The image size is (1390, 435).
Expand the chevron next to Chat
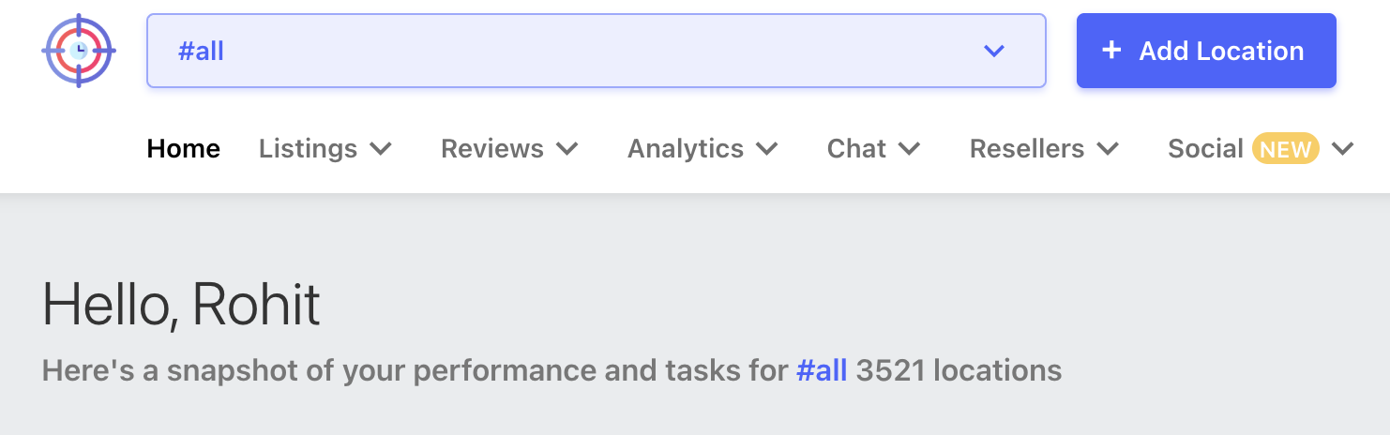coord(909,149)
